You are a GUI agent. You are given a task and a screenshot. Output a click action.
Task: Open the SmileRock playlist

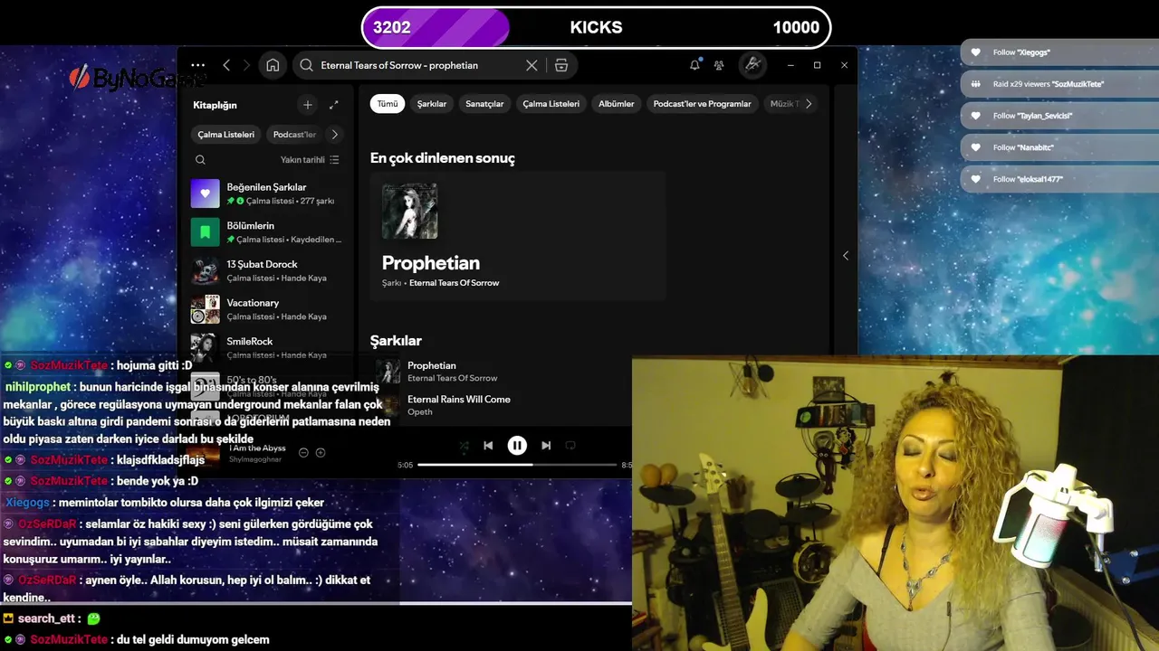tap(267, 348)
